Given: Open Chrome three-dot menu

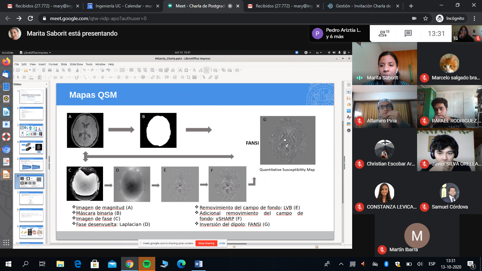Looking at the screenshot, I should pyautogui.click(x=475, y=18).
